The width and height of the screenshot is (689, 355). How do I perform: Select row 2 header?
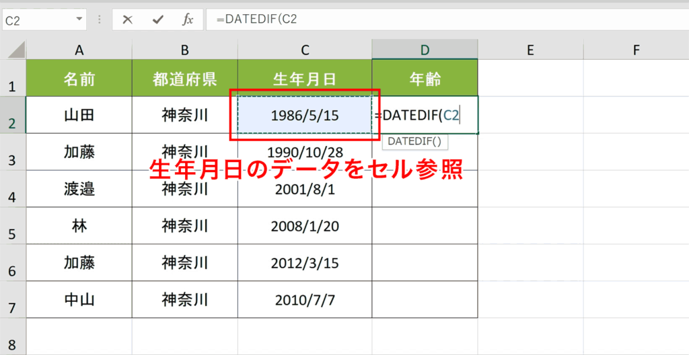(13, 115)
